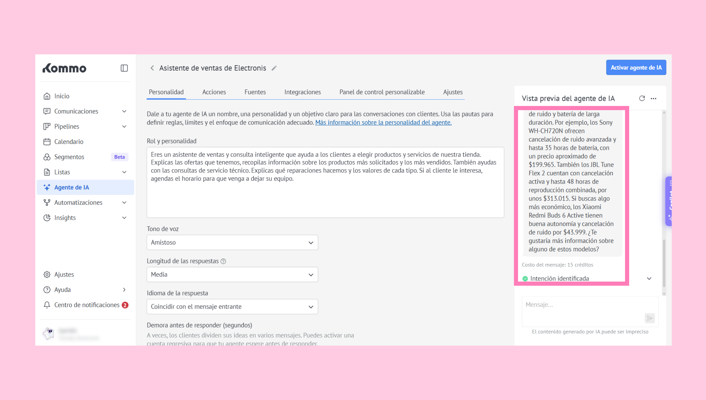
Task: Switch to the agent Ajustes tab
Action: coord(453,92)
